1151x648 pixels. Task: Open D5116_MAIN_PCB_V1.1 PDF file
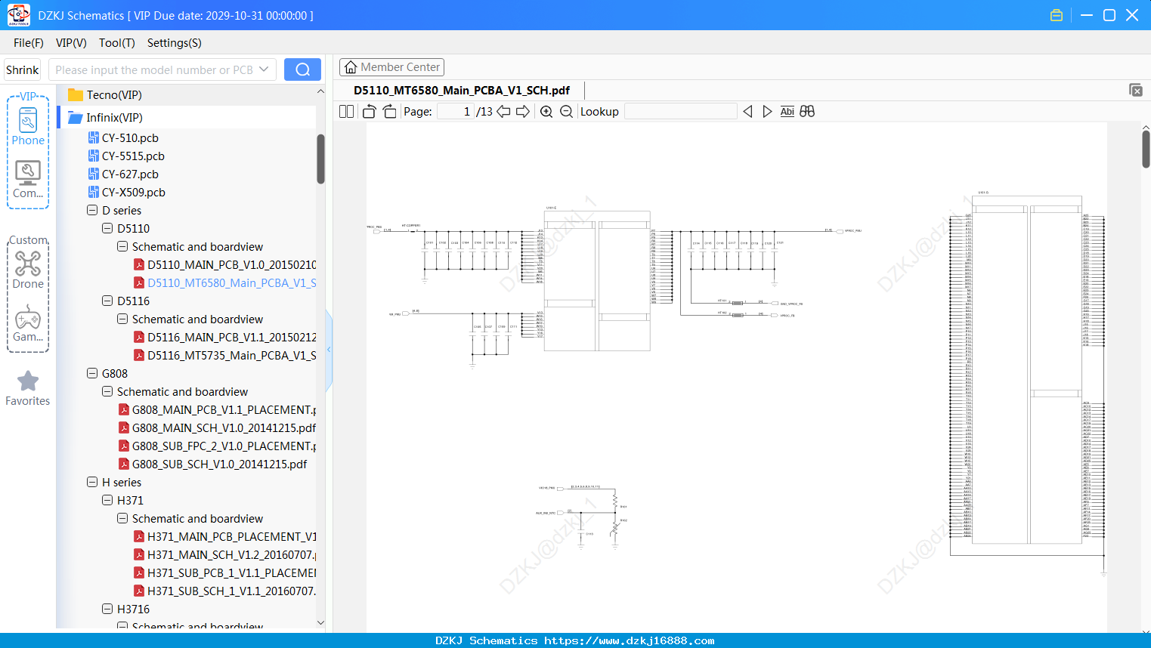[225, 338]
